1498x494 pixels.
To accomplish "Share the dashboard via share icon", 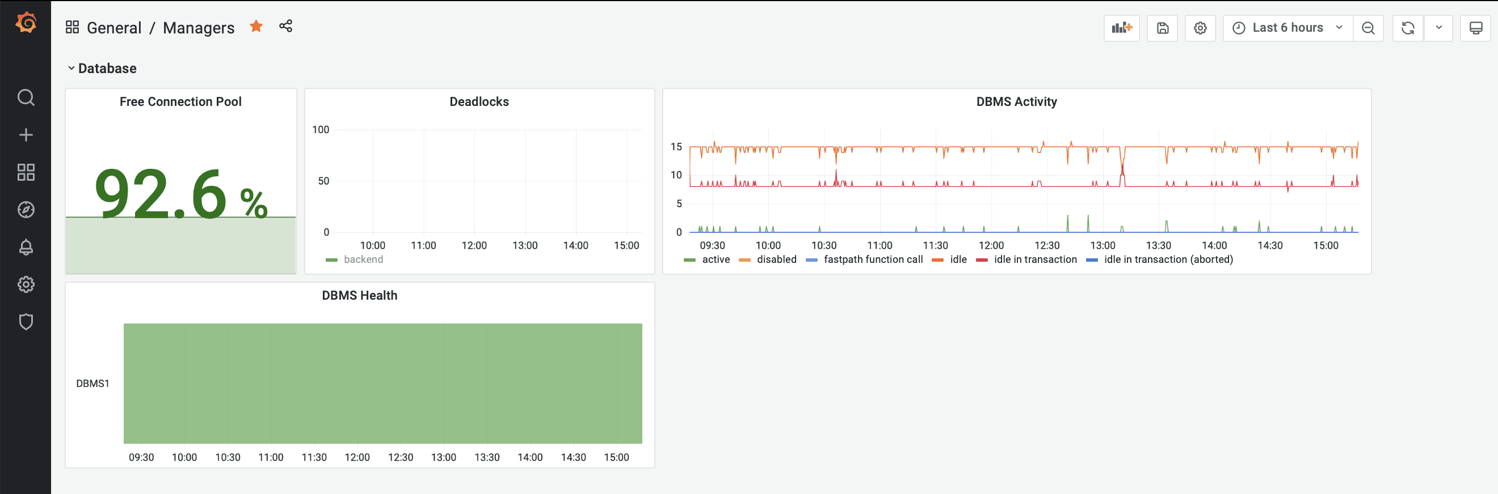I will coord(285,26).
